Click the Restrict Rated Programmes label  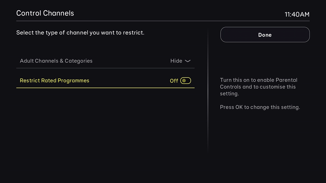[54, 81]
